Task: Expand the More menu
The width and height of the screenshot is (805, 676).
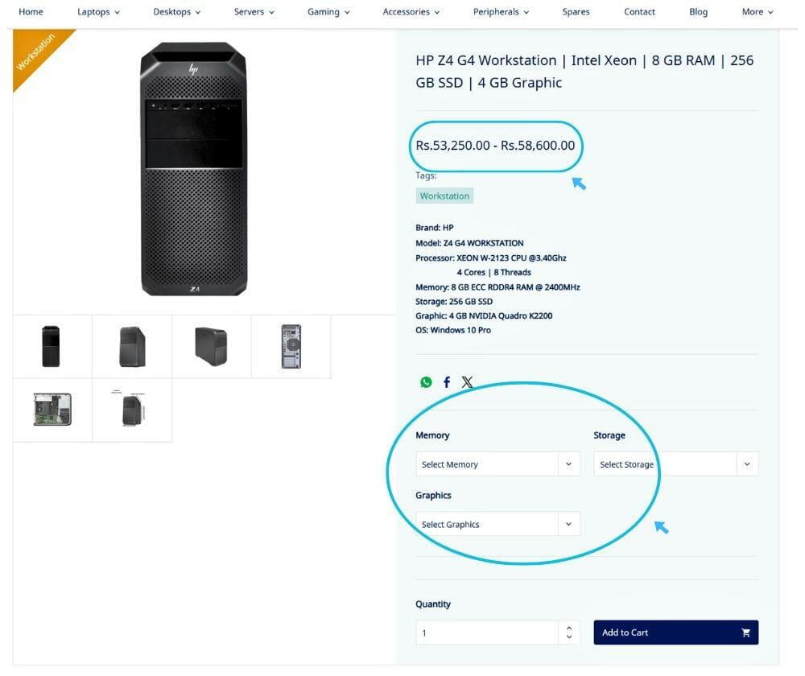Action: pyautogui.click(x=758, y=12)
